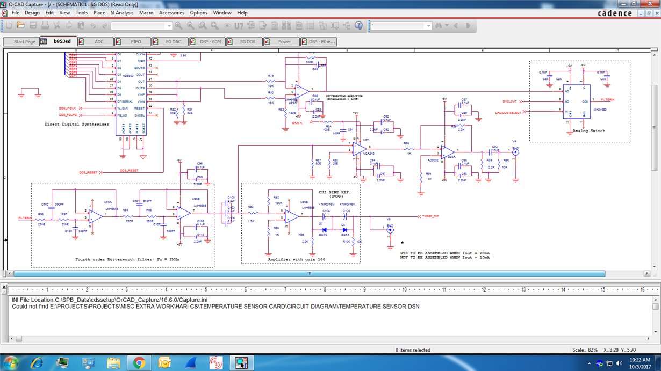Switch to the Start Page tab

point(21,41)
